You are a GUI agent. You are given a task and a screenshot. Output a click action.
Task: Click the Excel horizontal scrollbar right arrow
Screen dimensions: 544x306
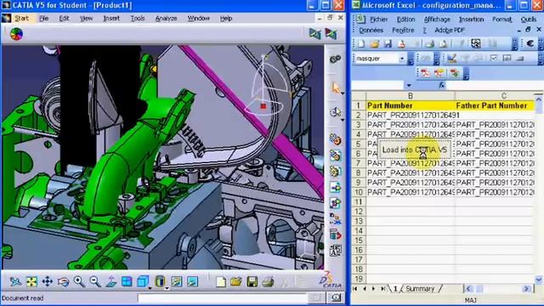click(x=527, y=289)
